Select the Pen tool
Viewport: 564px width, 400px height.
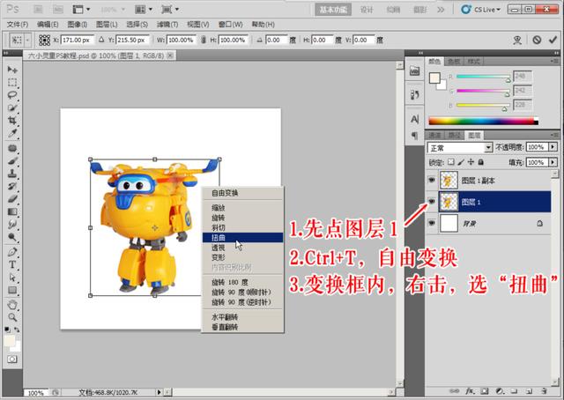click(12, 252)
